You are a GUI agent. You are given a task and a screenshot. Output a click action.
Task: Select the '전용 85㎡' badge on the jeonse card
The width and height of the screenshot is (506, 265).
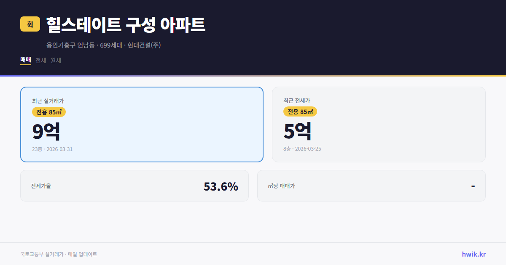tap(299, 111)
